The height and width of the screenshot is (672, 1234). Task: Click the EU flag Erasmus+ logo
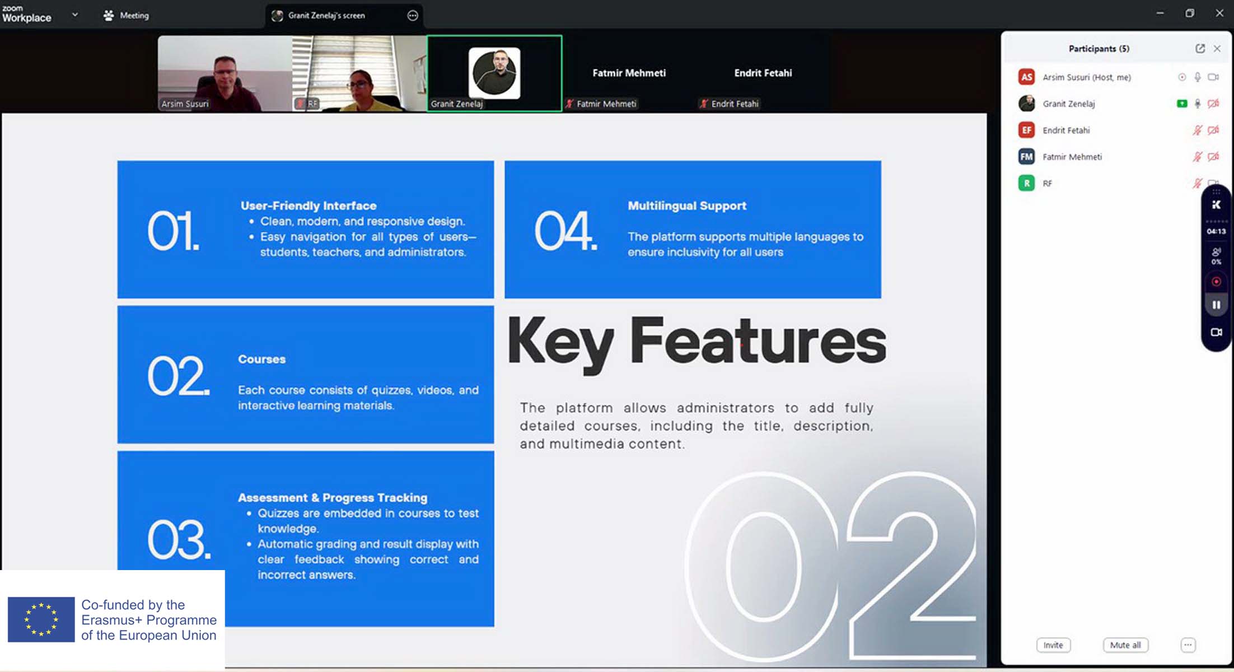click(x=41, y=619)
